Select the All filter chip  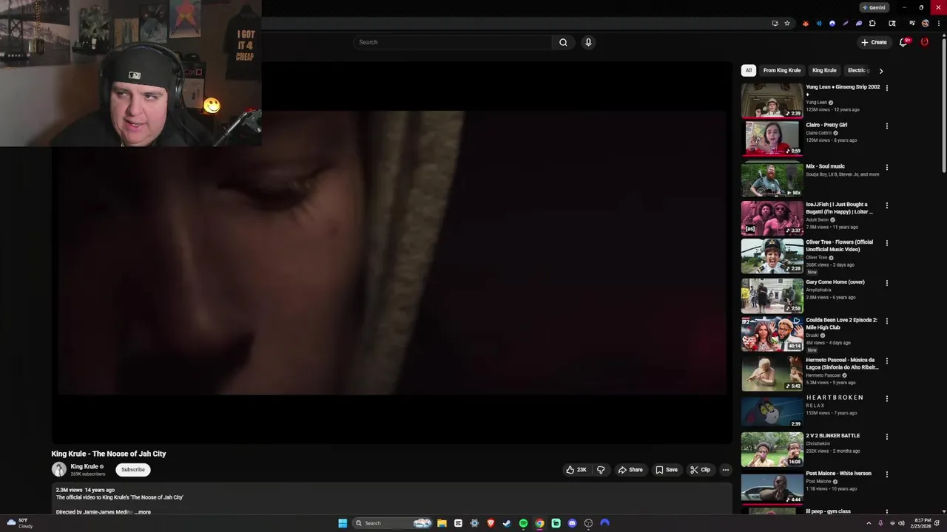click(x=748, y=70)
